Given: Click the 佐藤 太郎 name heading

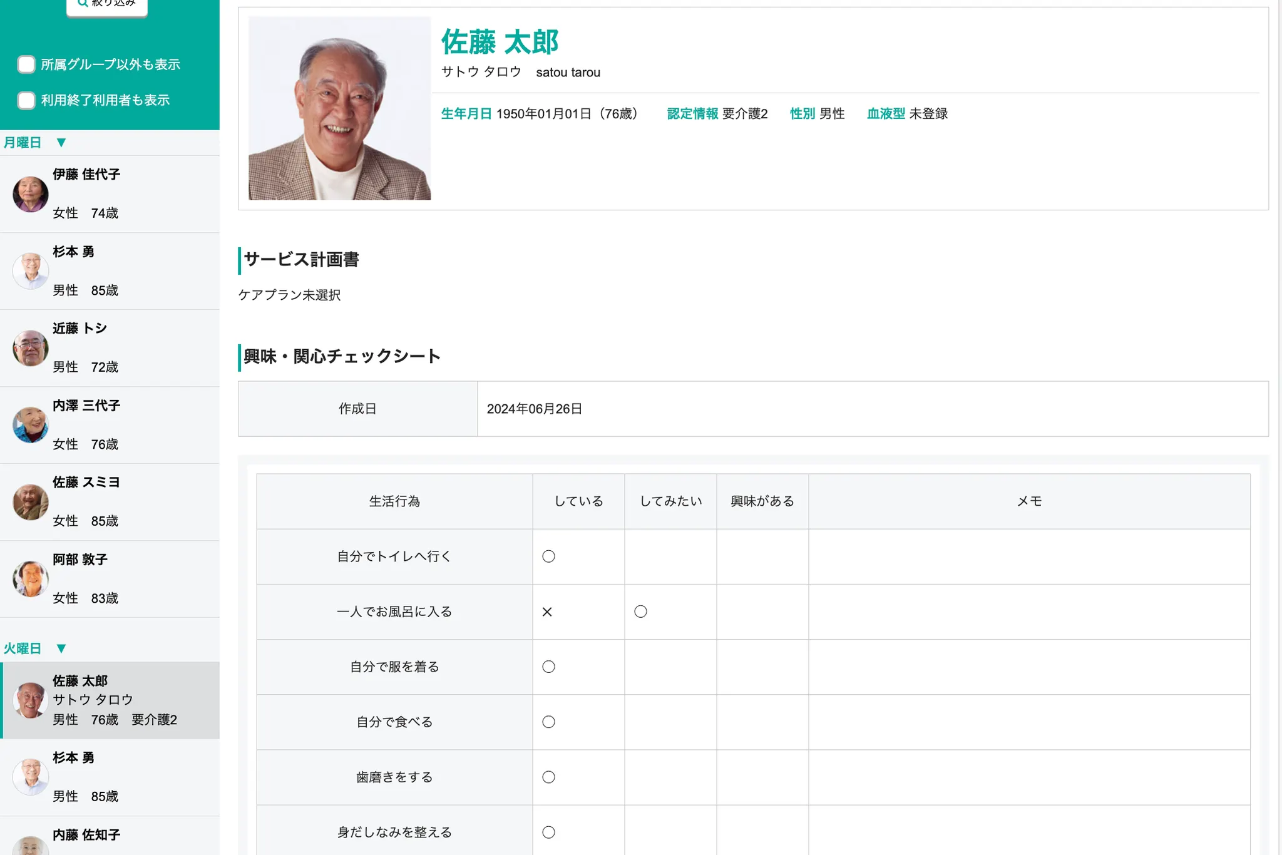Looking at the screenshot, I should pos(500,42).
